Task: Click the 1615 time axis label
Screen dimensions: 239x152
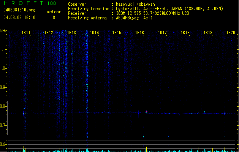Action: [x=117, y=33]
